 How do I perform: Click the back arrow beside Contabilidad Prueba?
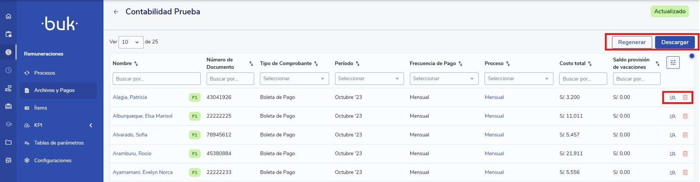(x=116, y=12)
